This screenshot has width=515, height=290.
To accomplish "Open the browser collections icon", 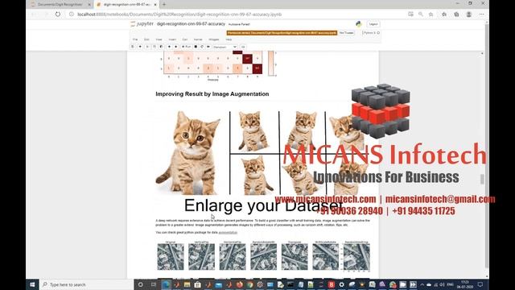I will (456, 14).
